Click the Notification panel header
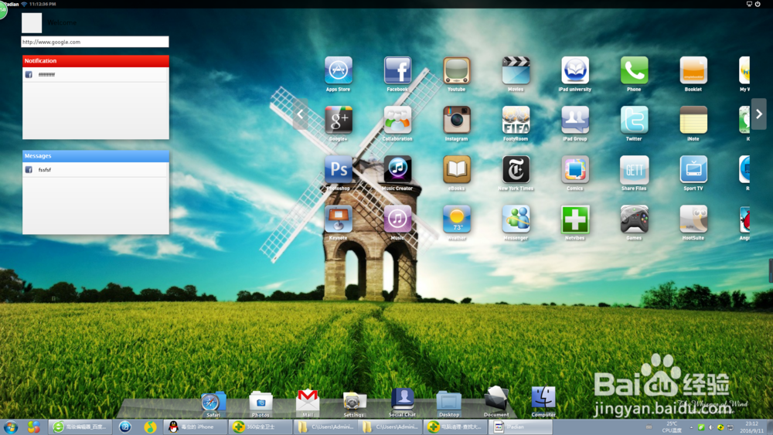The width and height of the screenshot is (773, 435). (96, 60)
